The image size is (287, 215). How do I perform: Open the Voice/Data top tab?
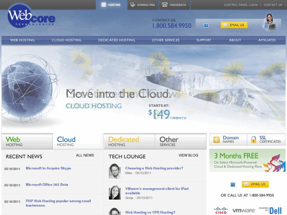tap(174, 5)
